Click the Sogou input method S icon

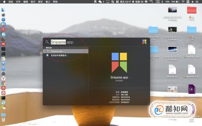click(x=188, y=2)
